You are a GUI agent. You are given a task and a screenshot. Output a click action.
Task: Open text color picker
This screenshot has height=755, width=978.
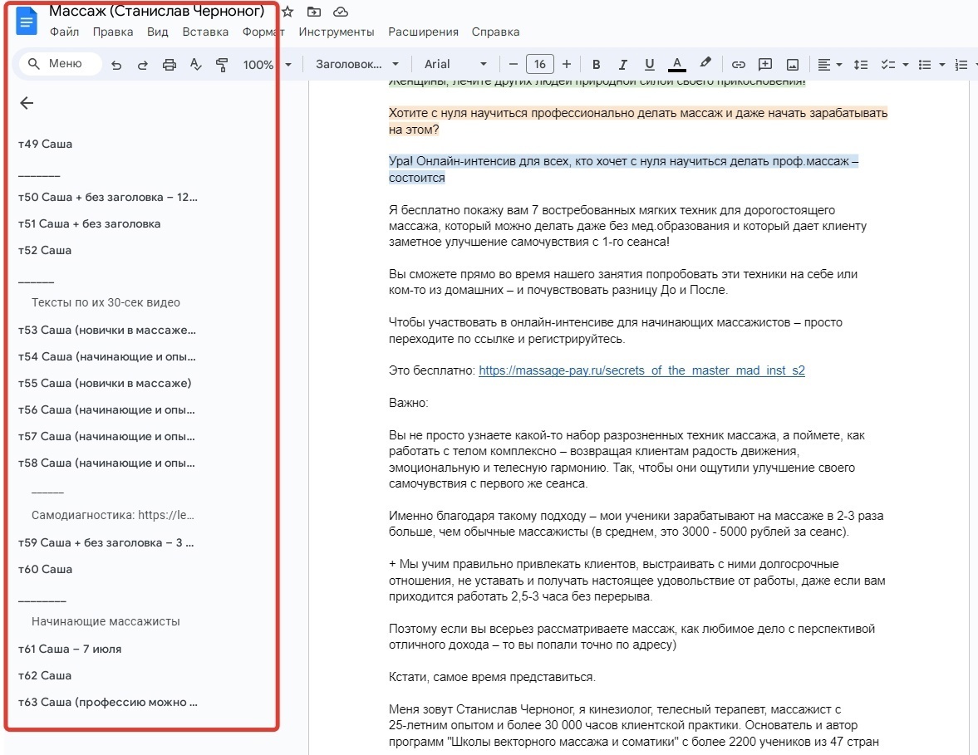click(676, 64)
